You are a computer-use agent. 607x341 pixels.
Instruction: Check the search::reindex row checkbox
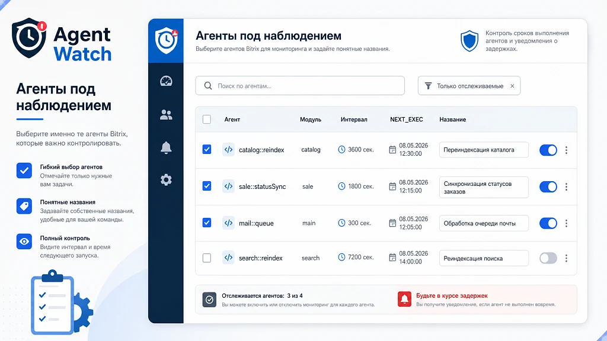(207, 258)
